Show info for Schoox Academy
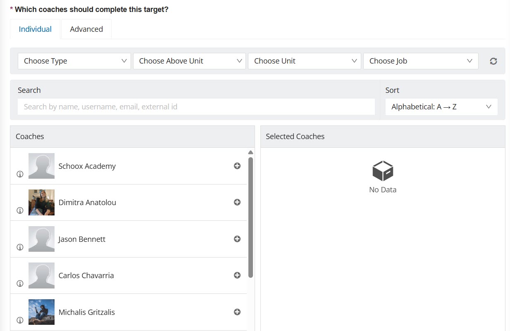 [x=20, y=174]
